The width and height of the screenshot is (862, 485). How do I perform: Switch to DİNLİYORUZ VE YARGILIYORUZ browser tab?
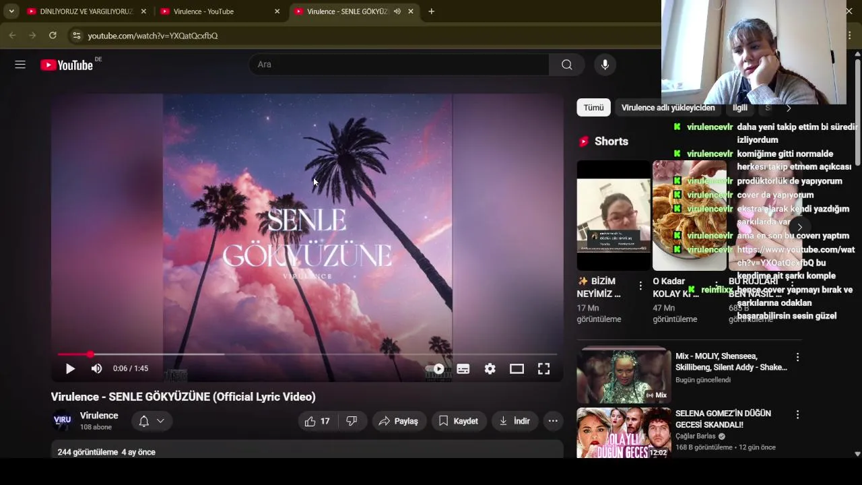(84, 11)
